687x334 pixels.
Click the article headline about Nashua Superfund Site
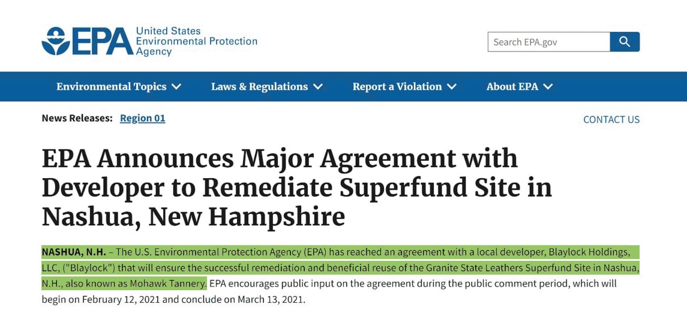pyautogui.click(x=296, y=187)
